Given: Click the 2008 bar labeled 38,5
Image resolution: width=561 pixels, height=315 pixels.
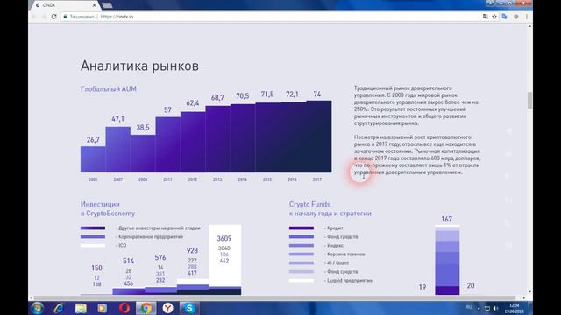Looking at the screenshot, I should 143,154.
